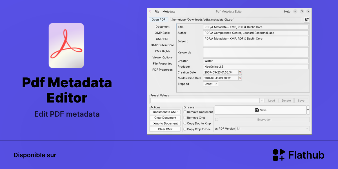338x169 pixels.
Task: Open the Save options dropdown arrow
Action: [x=308, y=110]
